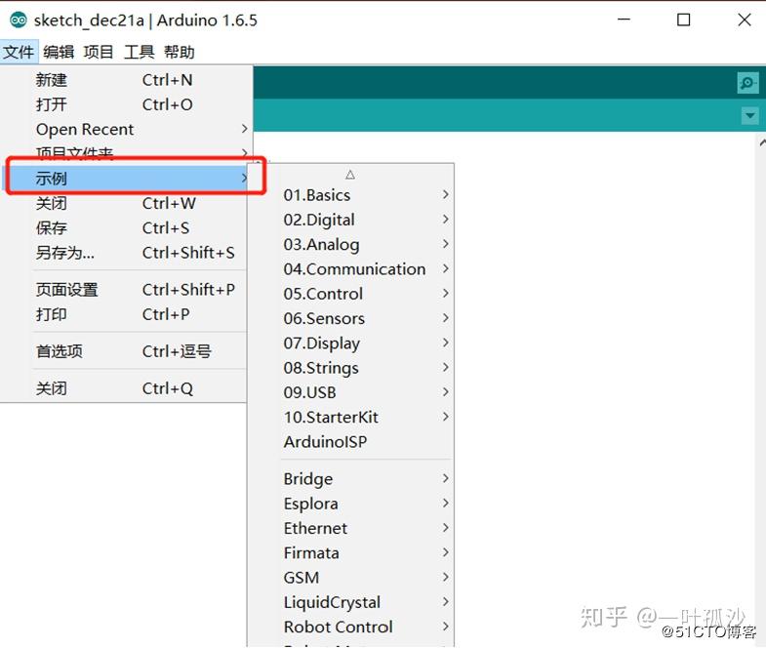Expand Esplora library examples
The image size is (766, 648).
tap(351, 504)
